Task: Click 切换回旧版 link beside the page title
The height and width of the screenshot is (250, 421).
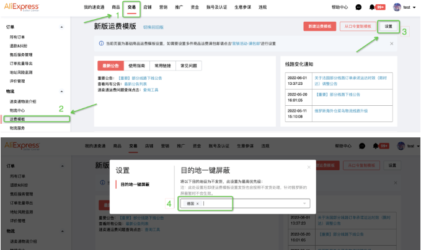Action: pos(153,27)
